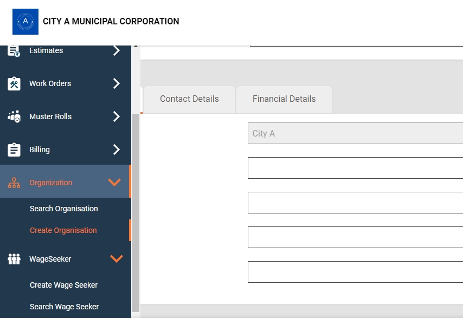This screenshot has height=318, width=463.
Task: Click the WageSeeker group icon
Action: (14, 259)
